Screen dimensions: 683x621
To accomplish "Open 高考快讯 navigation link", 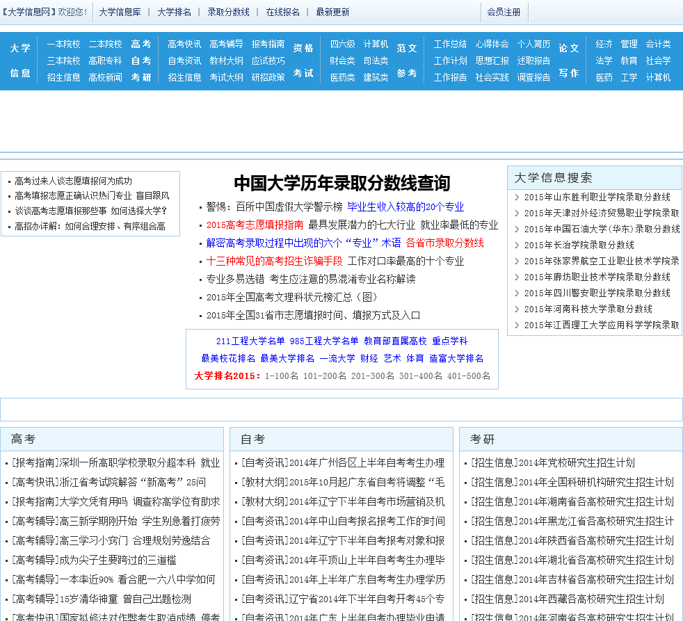I will [x=184, y=44].
